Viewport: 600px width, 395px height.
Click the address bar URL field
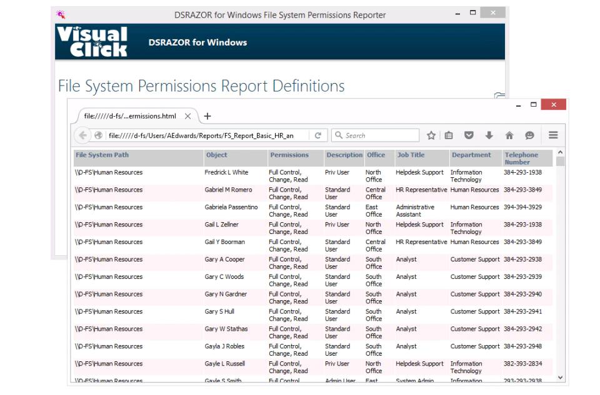pyautogui.click(x=207, y=135)
